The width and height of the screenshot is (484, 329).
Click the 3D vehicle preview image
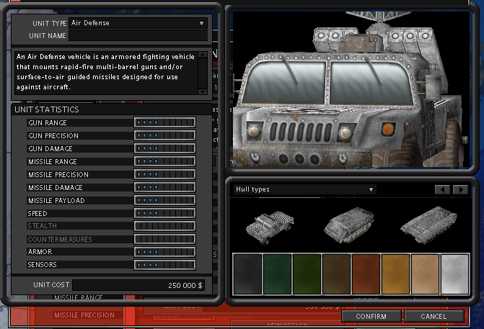(351, 89)
